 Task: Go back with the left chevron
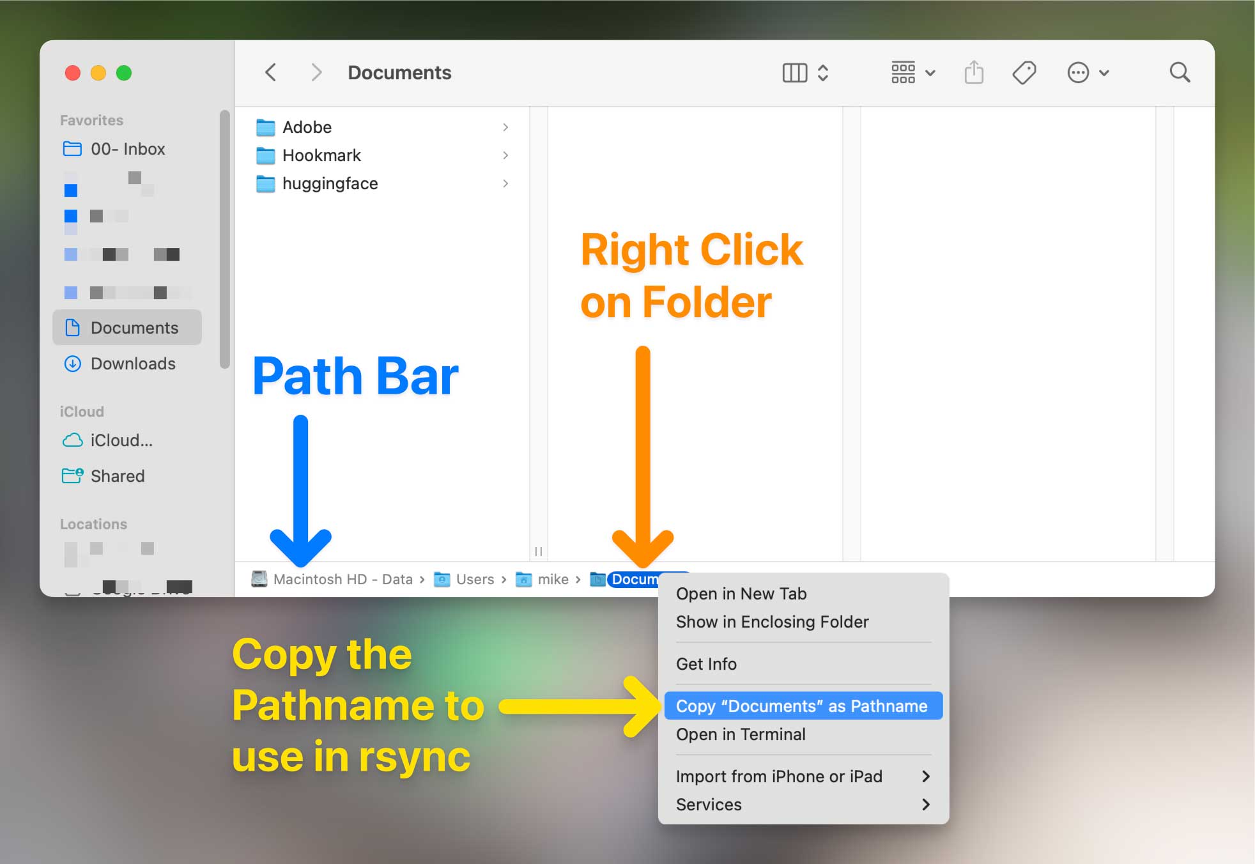(271, 72)
